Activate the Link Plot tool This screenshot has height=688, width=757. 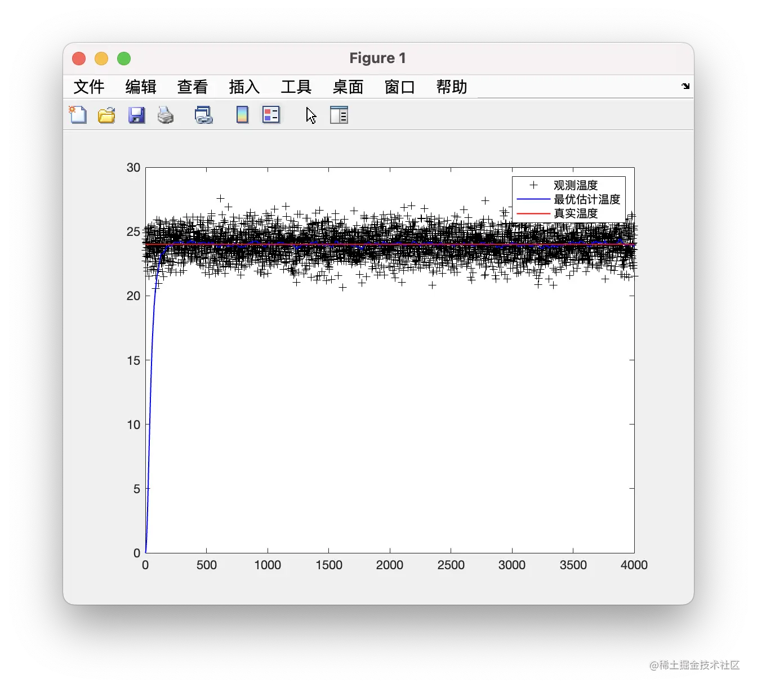(x=203, y=115)
